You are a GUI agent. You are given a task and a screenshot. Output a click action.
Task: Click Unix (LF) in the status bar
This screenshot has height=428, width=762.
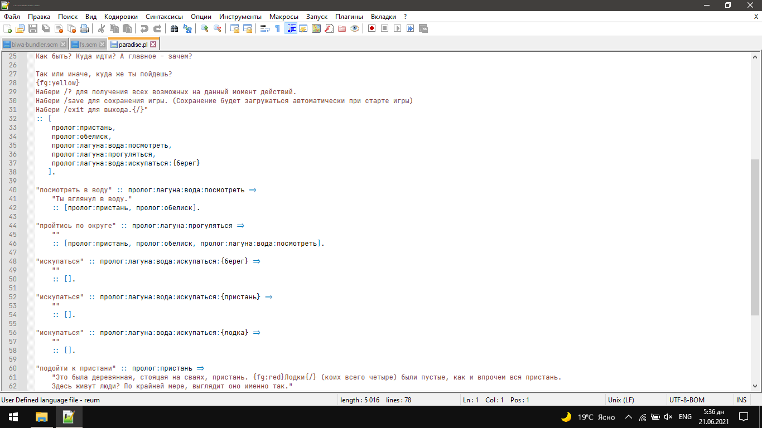[x=620, y=400]
